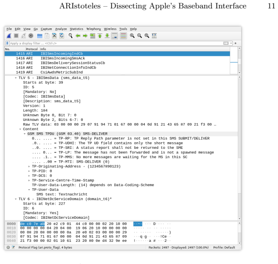This screenshot has width=278, height=264.
Task: Open the Statistics menu
Action: (77, 29)
